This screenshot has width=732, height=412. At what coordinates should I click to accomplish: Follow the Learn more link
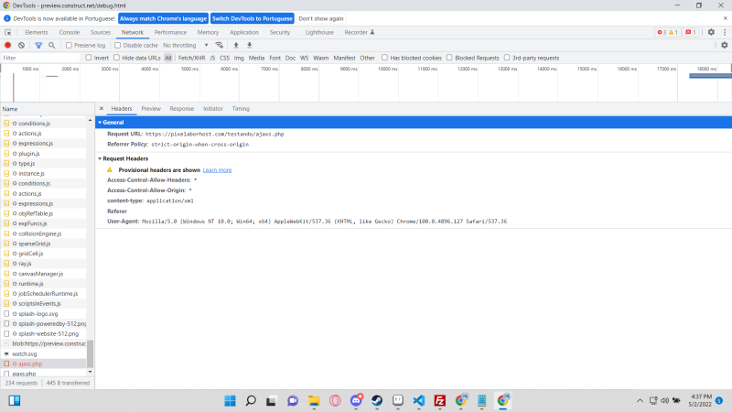217,169
